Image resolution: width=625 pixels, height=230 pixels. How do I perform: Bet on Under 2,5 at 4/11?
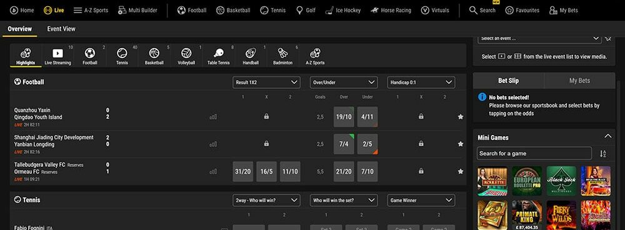[367, 117]
